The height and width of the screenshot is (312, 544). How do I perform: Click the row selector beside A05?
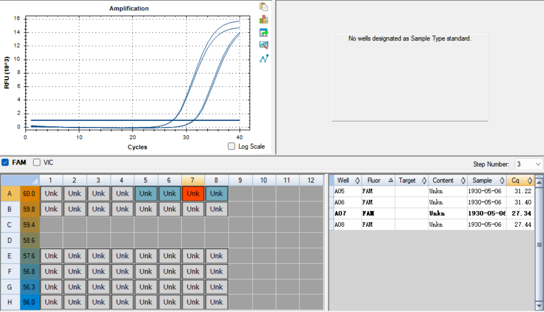331,191
